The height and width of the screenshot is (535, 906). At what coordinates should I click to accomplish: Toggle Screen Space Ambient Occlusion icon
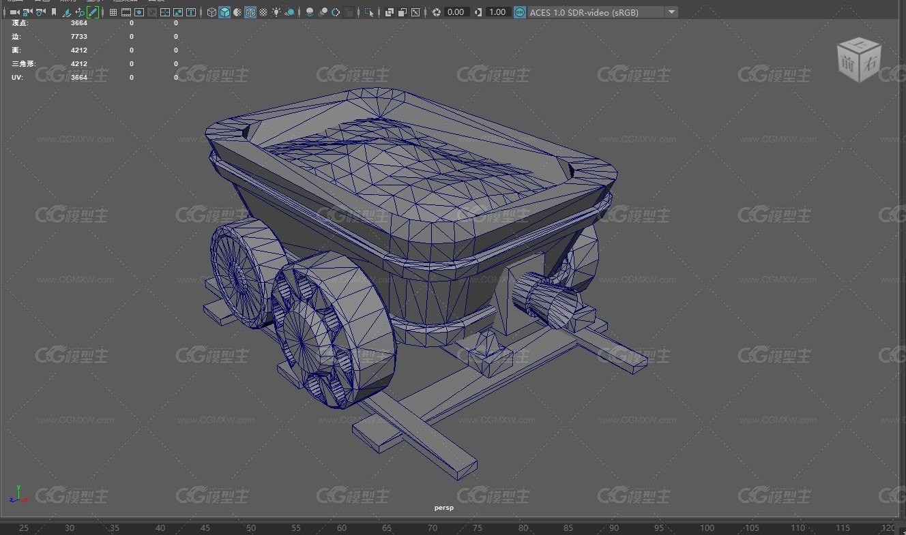[x=310, y=12]
